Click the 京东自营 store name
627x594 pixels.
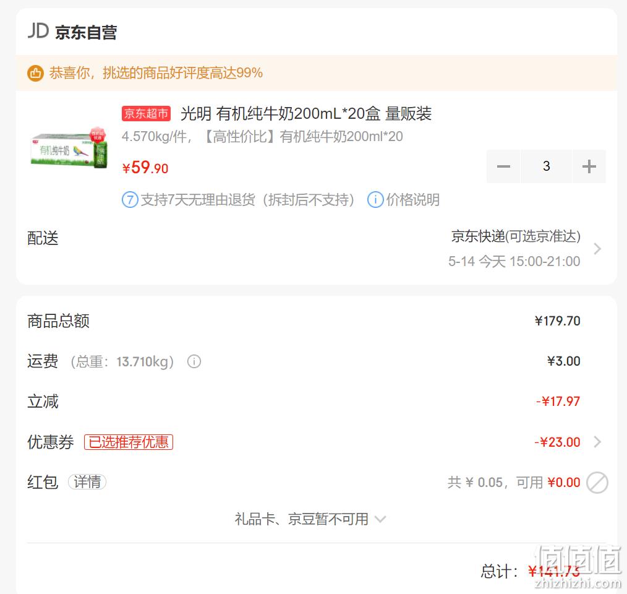point(86,32)
